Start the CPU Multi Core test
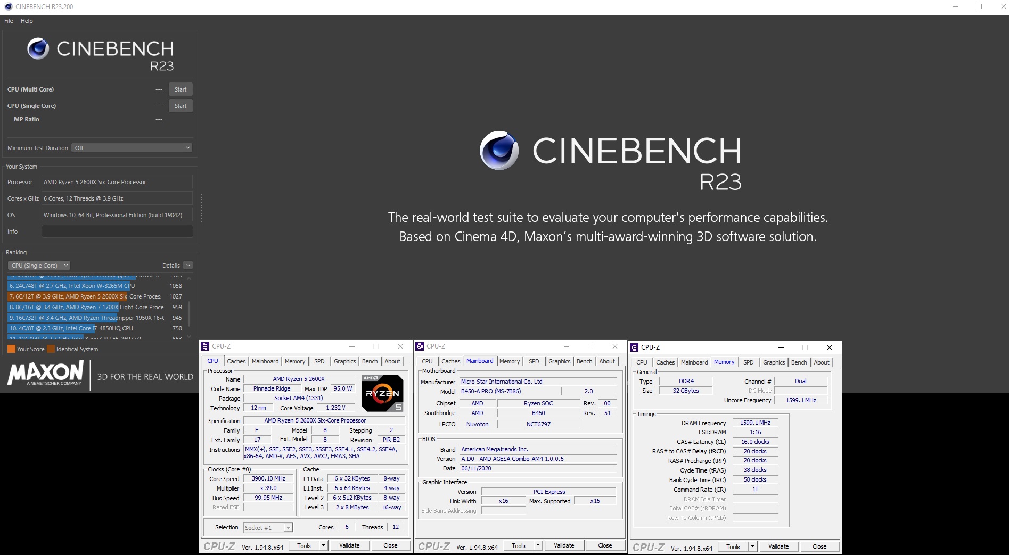The image size is (1009, 555). click(x=181, y=89)
